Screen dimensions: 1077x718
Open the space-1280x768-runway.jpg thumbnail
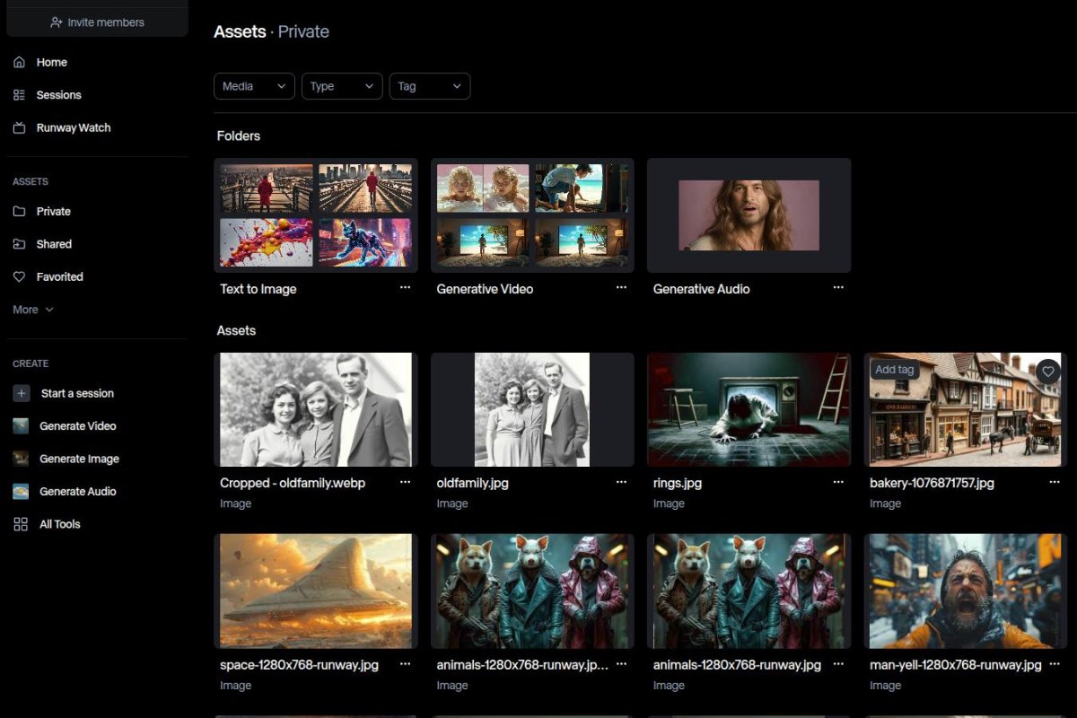[x=315, y=591]
